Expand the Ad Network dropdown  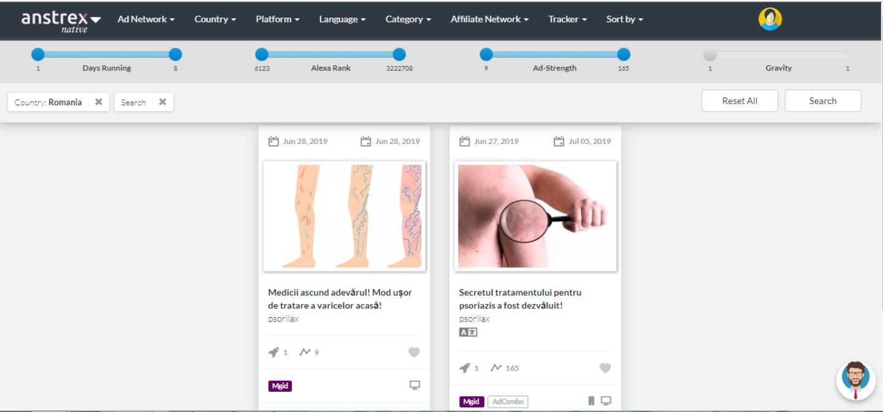(x=146, y=19)
